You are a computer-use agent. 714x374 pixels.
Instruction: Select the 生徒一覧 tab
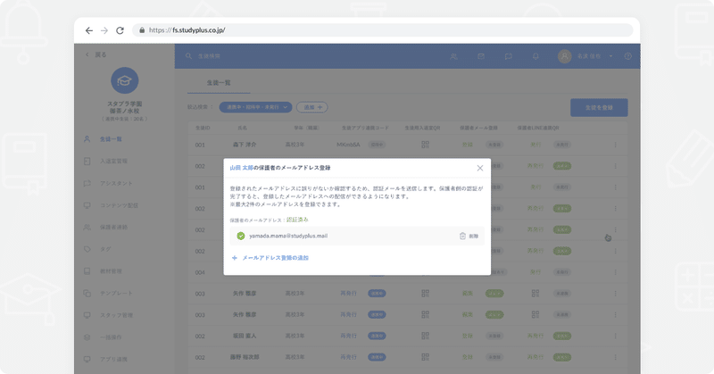[x=219, y=82]
